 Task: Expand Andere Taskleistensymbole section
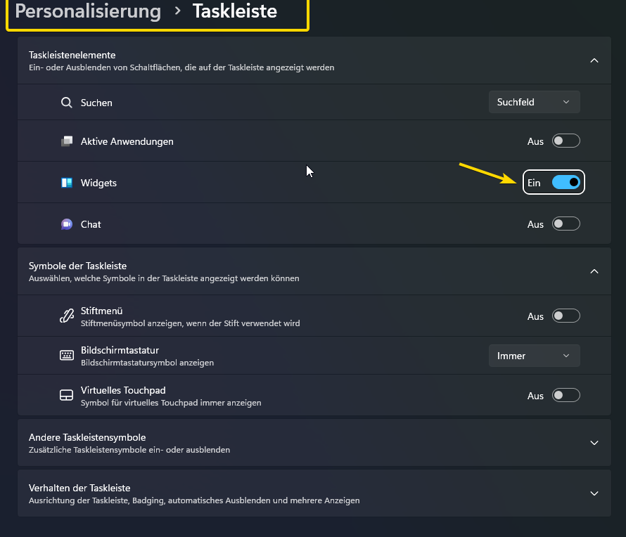(x=594, y=443)
